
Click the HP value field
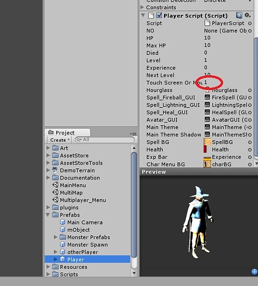[228, 38]
